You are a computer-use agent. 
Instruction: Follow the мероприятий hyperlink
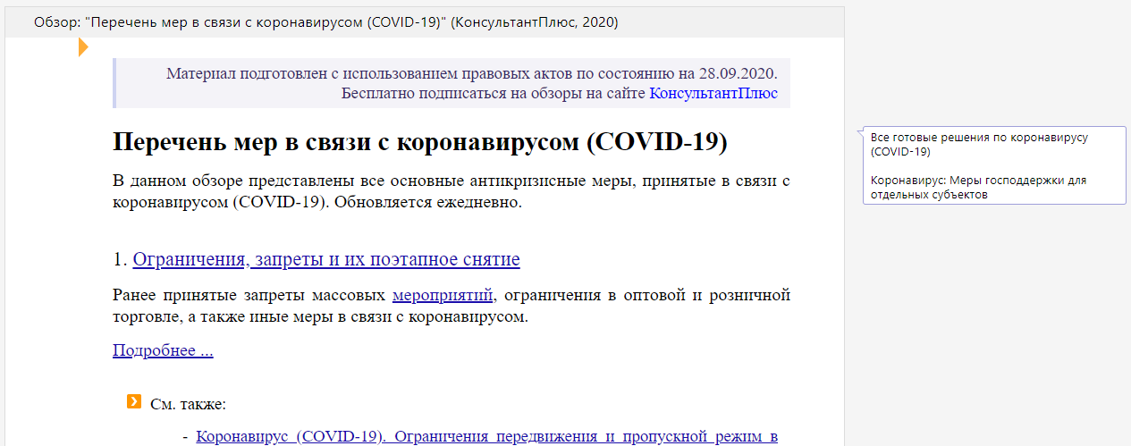click(443, 296)
